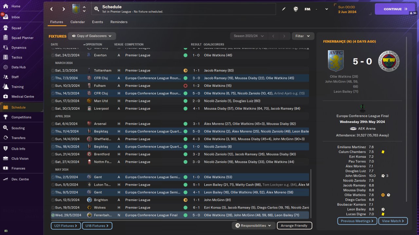Click the fixtures list vertical scrollbar
419x235 pixels.
pos(311,193)
